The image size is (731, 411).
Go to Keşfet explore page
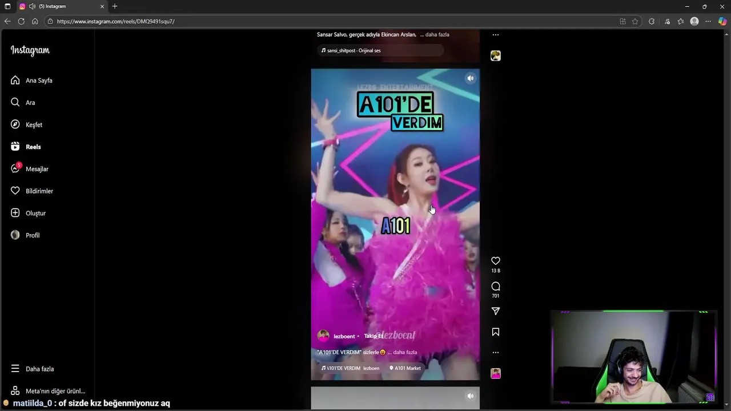26,124
